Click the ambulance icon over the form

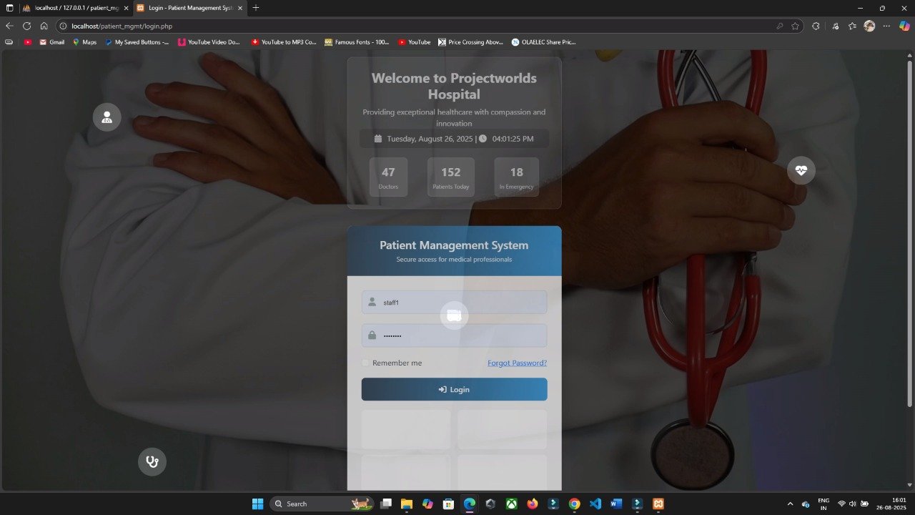454,315
